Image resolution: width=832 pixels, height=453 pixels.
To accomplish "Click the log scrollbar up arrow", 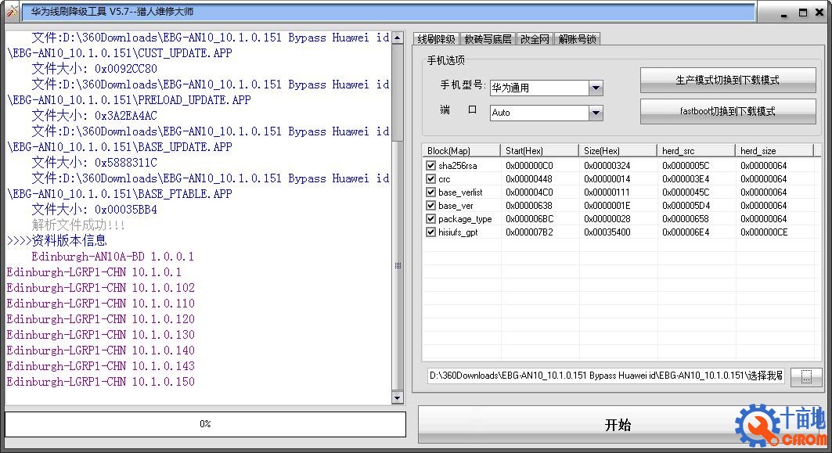I will 398,37.
